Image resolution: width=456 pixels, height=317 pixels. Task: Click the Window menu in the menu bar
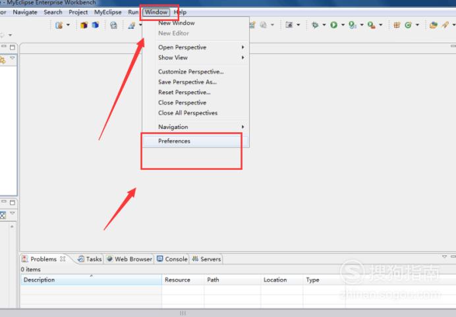click(156, 12)
